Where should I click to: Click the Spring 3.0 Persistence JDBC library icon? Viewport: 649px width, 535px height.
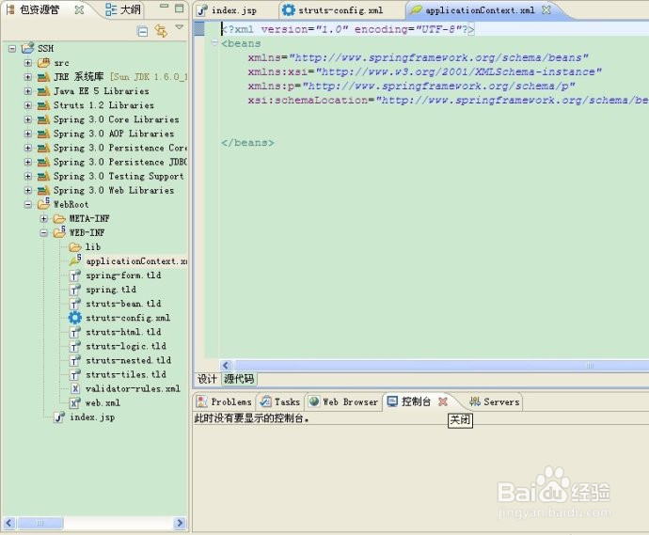click(x=43, y=163)
